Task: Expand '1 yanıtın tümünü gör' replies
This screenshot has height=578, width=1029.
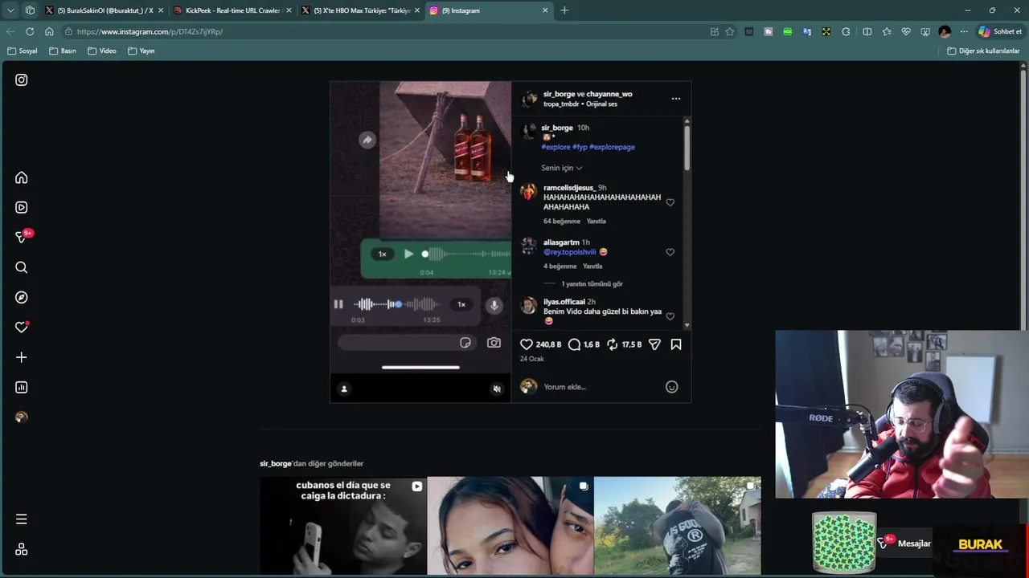Action: (592, 283)
